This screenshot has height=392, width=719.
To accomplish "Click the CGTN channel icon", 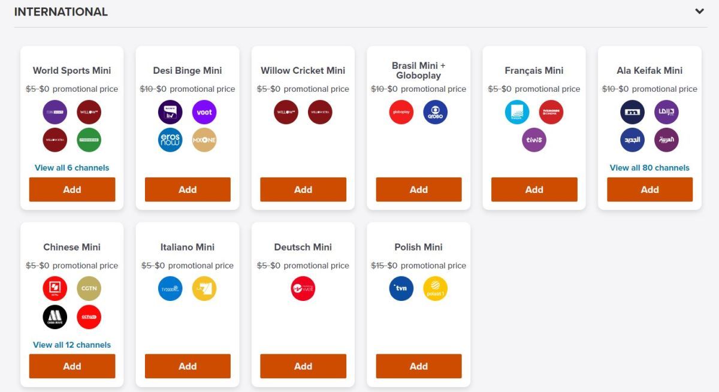I will pyautogui.click(x=89, y=289).
